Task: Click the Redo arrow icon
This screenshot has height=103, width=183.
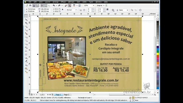Action: click(x=59, y=5)
